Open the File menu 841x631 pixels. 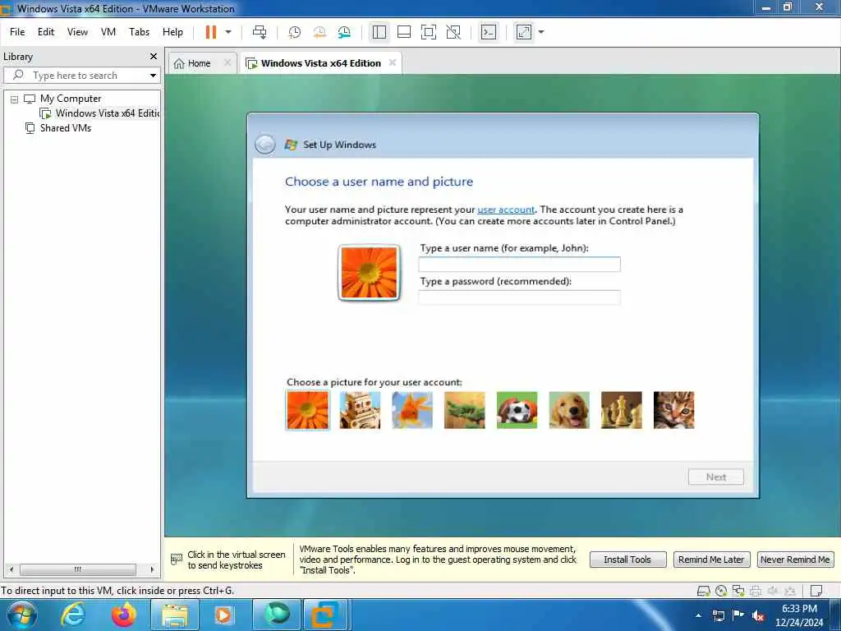(17, 32)
